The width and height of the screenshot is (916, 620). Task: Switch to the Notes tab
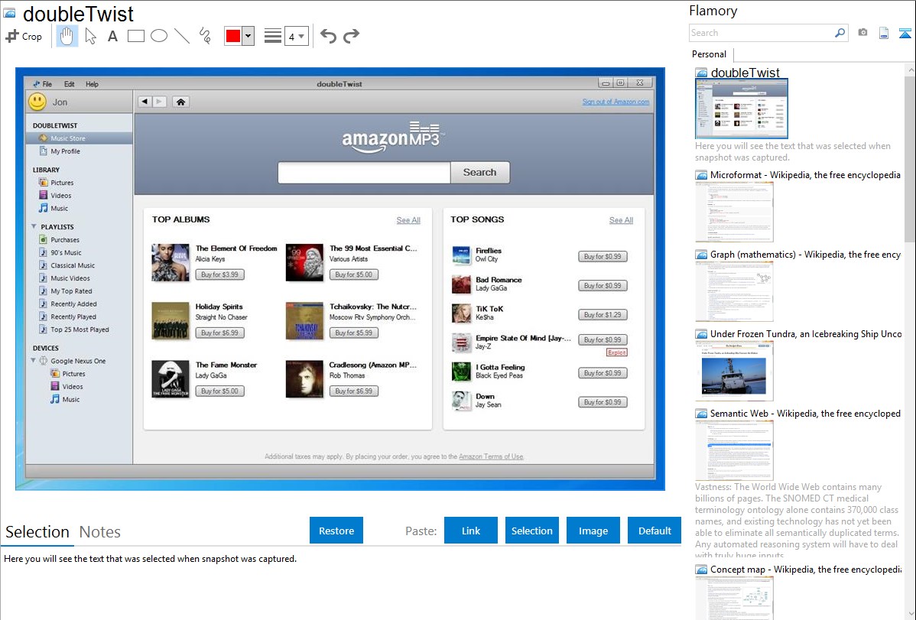(x=100, y=532)
